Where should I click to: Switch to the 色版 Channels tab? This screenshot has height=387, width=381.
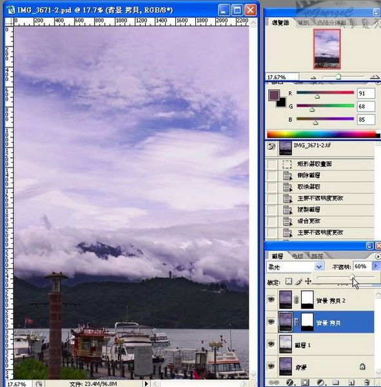point(297,257)
